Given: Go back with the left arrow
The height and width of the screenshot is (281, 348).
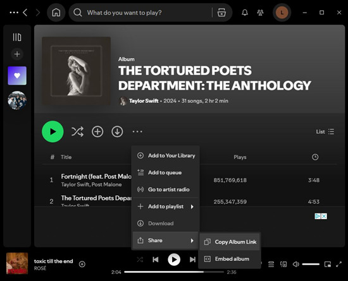Looking at the screenshot, I should [25, 13].
